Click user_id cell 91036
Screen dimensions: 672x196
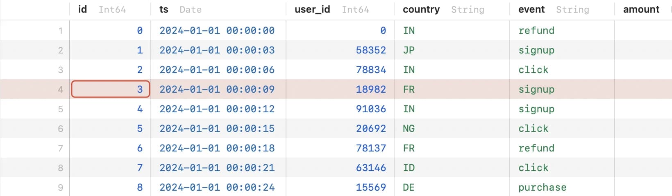point(340,109)
